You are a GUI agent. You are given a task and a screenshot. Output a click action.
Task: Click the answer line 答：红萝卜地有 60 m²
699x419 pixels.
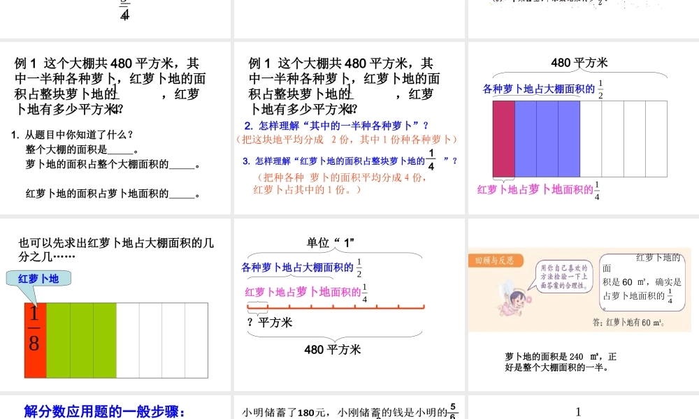(x=628, y=323)
